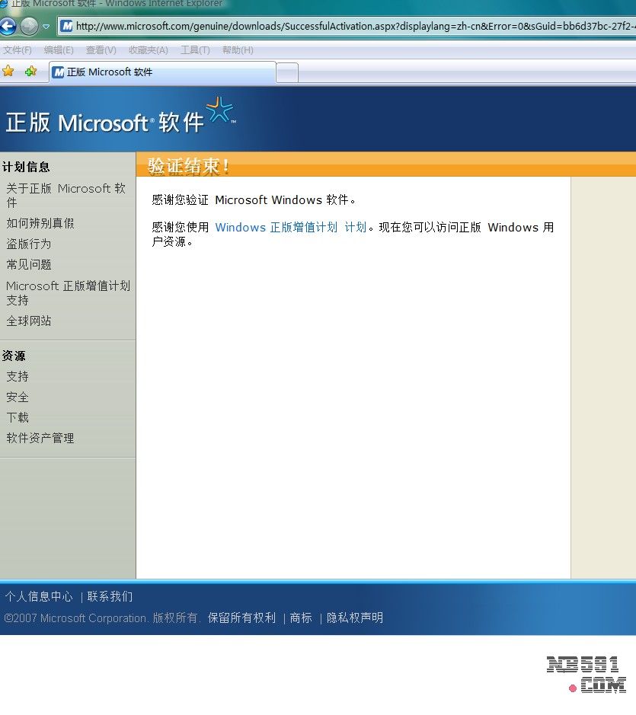Screen dimensions: 636x715
Task: Click the browser Forward arrow button
Action: click(x=29, y=27)
